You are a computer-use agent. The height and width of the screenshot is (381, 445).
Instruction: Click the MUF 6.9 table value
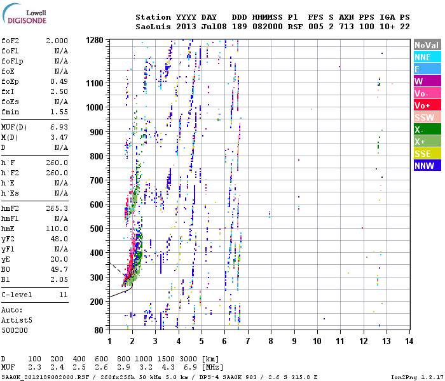[x=190, y=367]
